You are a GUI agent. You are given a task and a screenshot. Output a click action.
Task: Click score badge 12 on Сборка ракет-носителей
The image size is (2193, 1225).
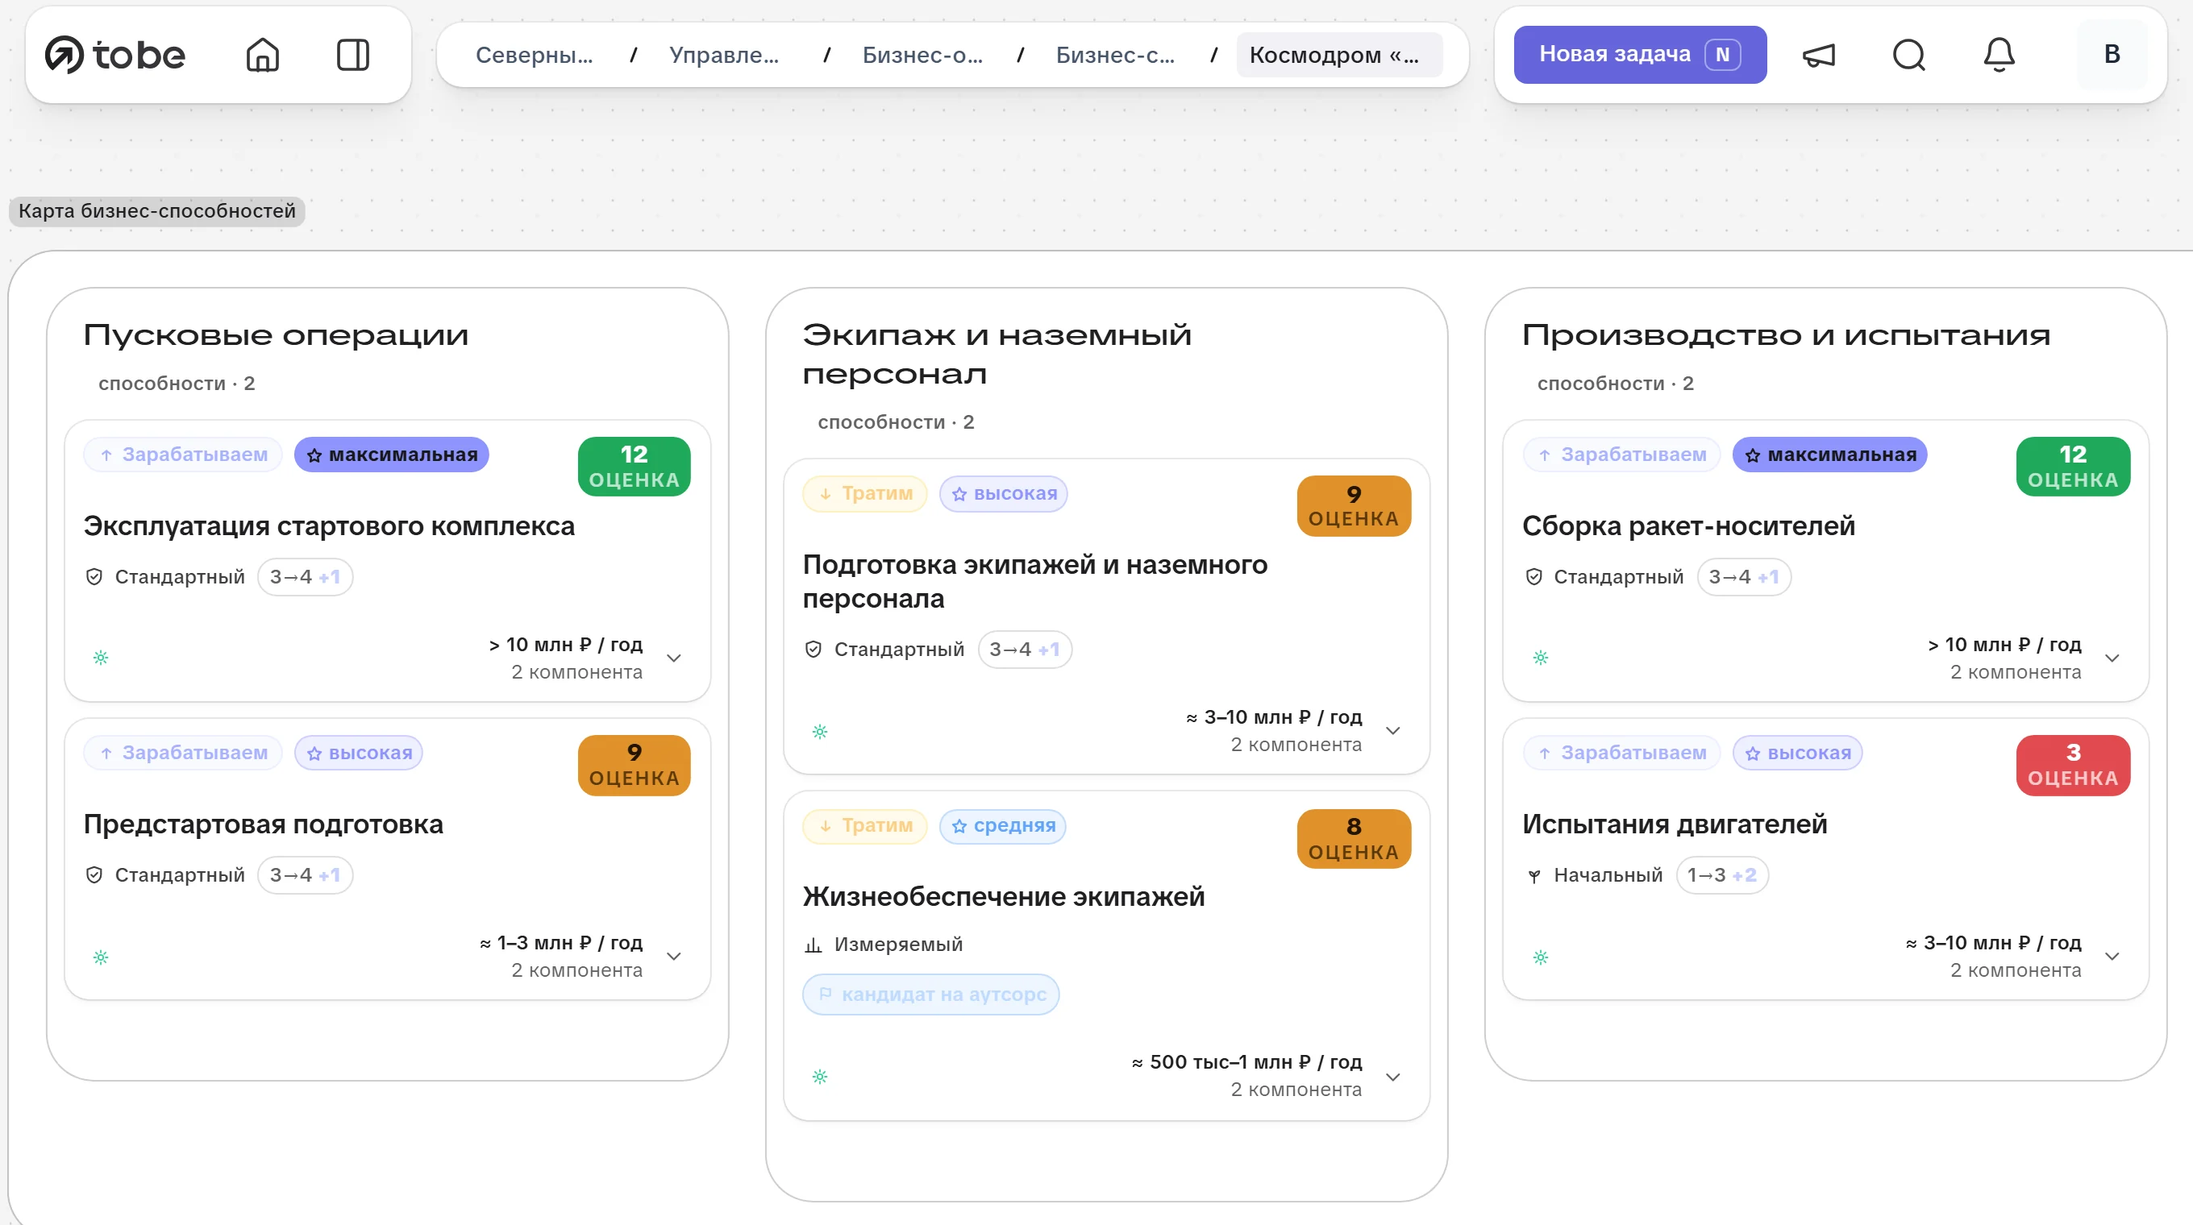[x=2073, y=466]
